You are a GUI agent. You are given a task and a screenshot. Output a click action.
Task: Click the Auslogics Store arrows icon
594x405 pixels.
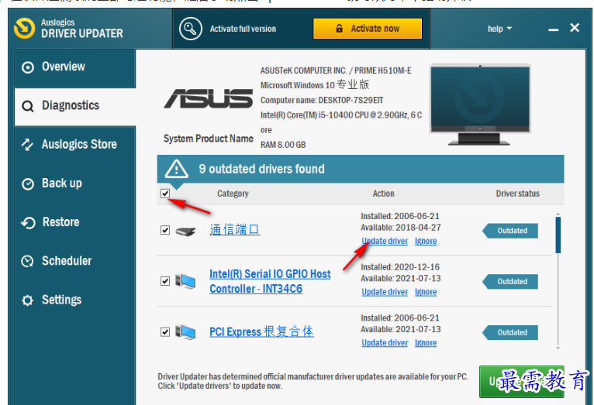[x=27, y=145]
